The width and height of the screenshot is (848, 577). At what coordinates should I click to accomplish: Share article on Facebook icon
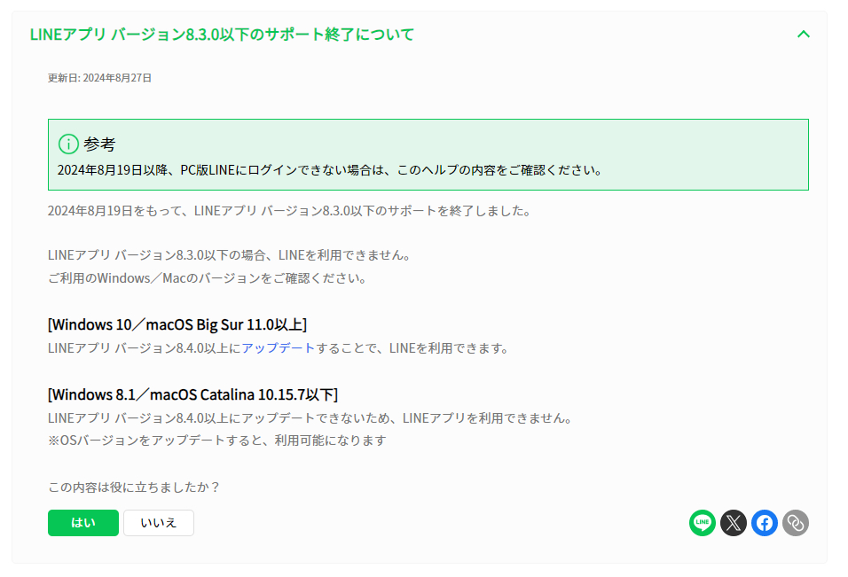click(x=764, y=523)
